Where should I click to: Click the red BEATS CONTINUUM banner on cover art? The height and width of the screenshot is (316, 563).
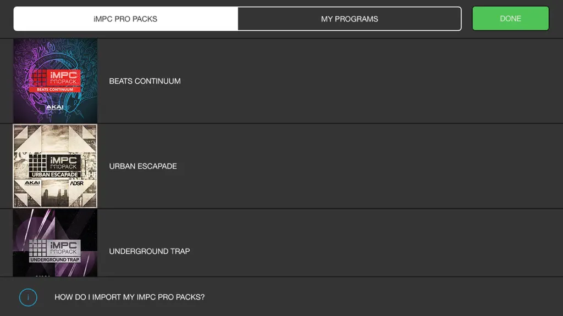tap(55, 89)
